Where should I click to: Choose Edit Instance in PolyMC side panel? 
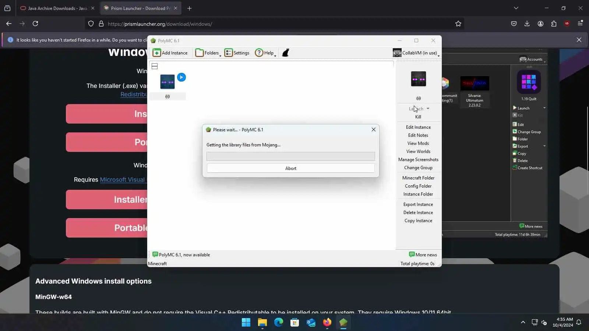point(418,127)
